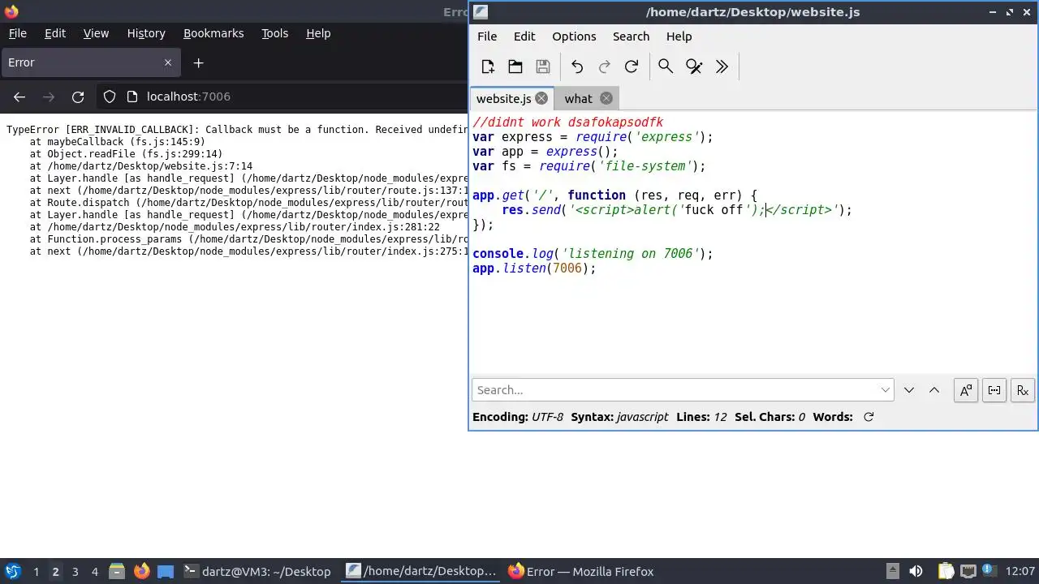Create a new file in the editor toolbar

pyautogui.click(x=488, y=67)
